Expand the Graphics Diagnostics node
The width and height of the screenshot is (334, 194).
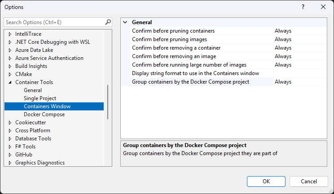click(x=10, y=163)
